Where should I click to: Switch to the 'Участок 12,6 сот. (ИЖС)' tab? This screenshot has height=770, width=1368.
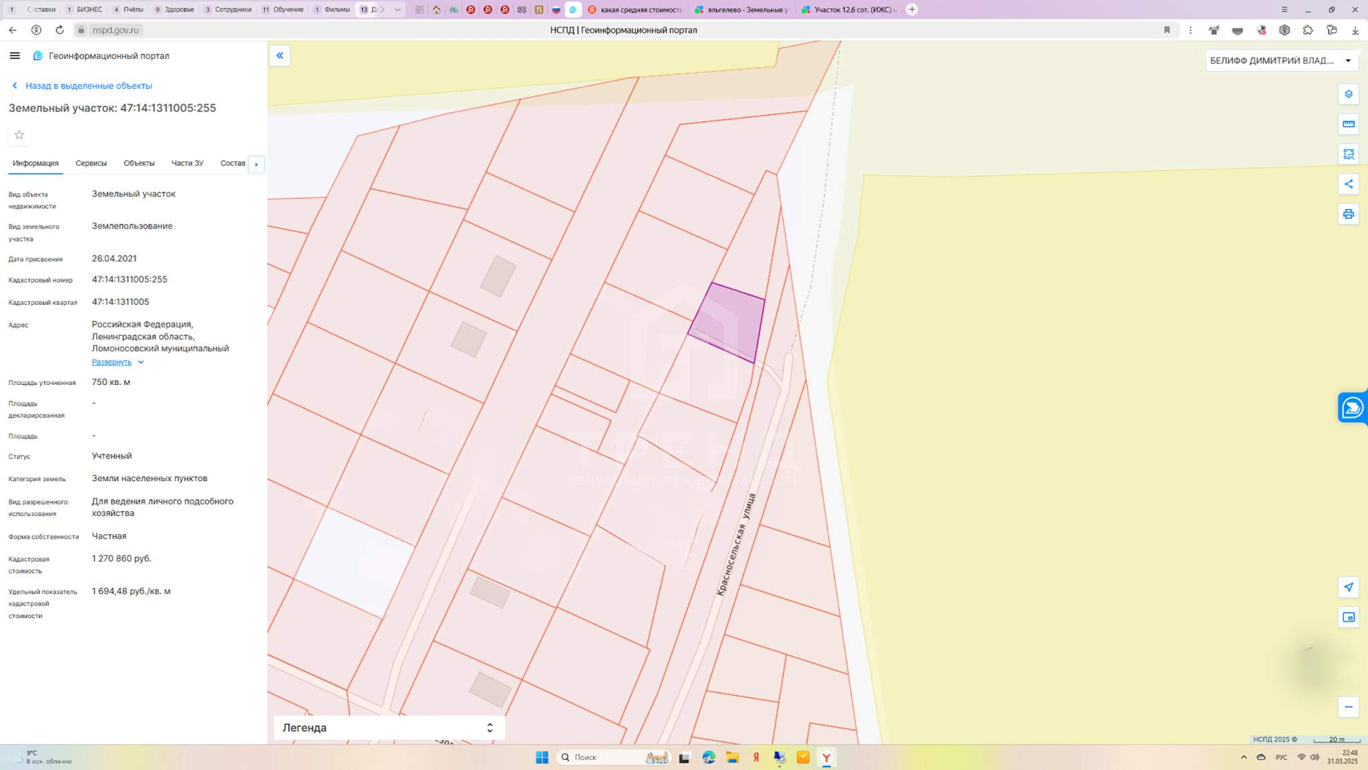849,9
